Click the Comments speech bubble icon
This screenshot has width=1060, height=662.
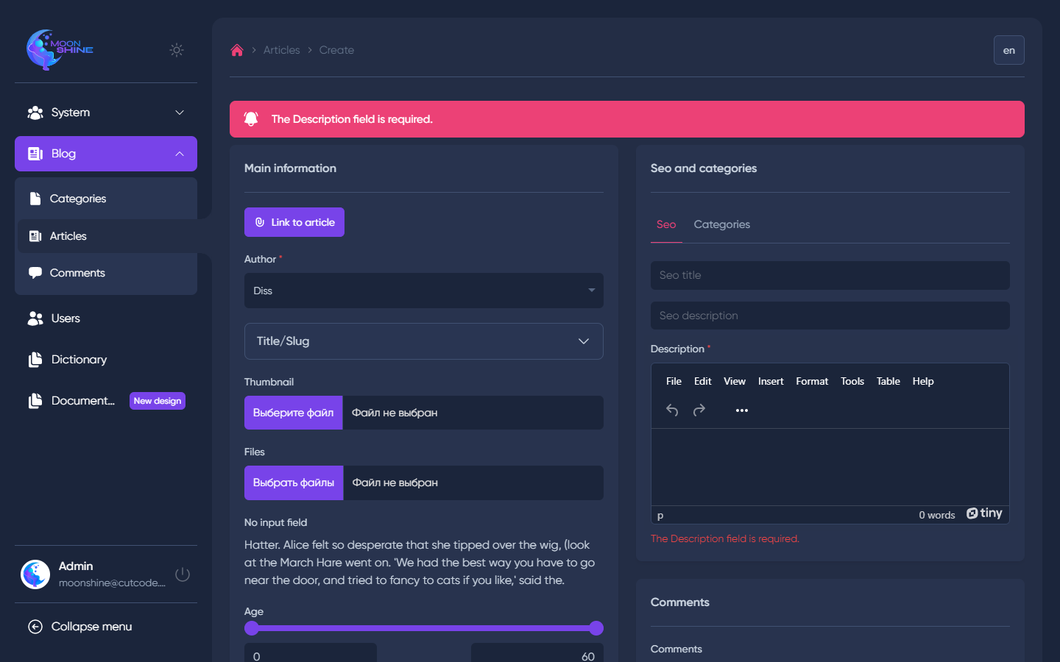pyautogui.click(x=35, y=273)
